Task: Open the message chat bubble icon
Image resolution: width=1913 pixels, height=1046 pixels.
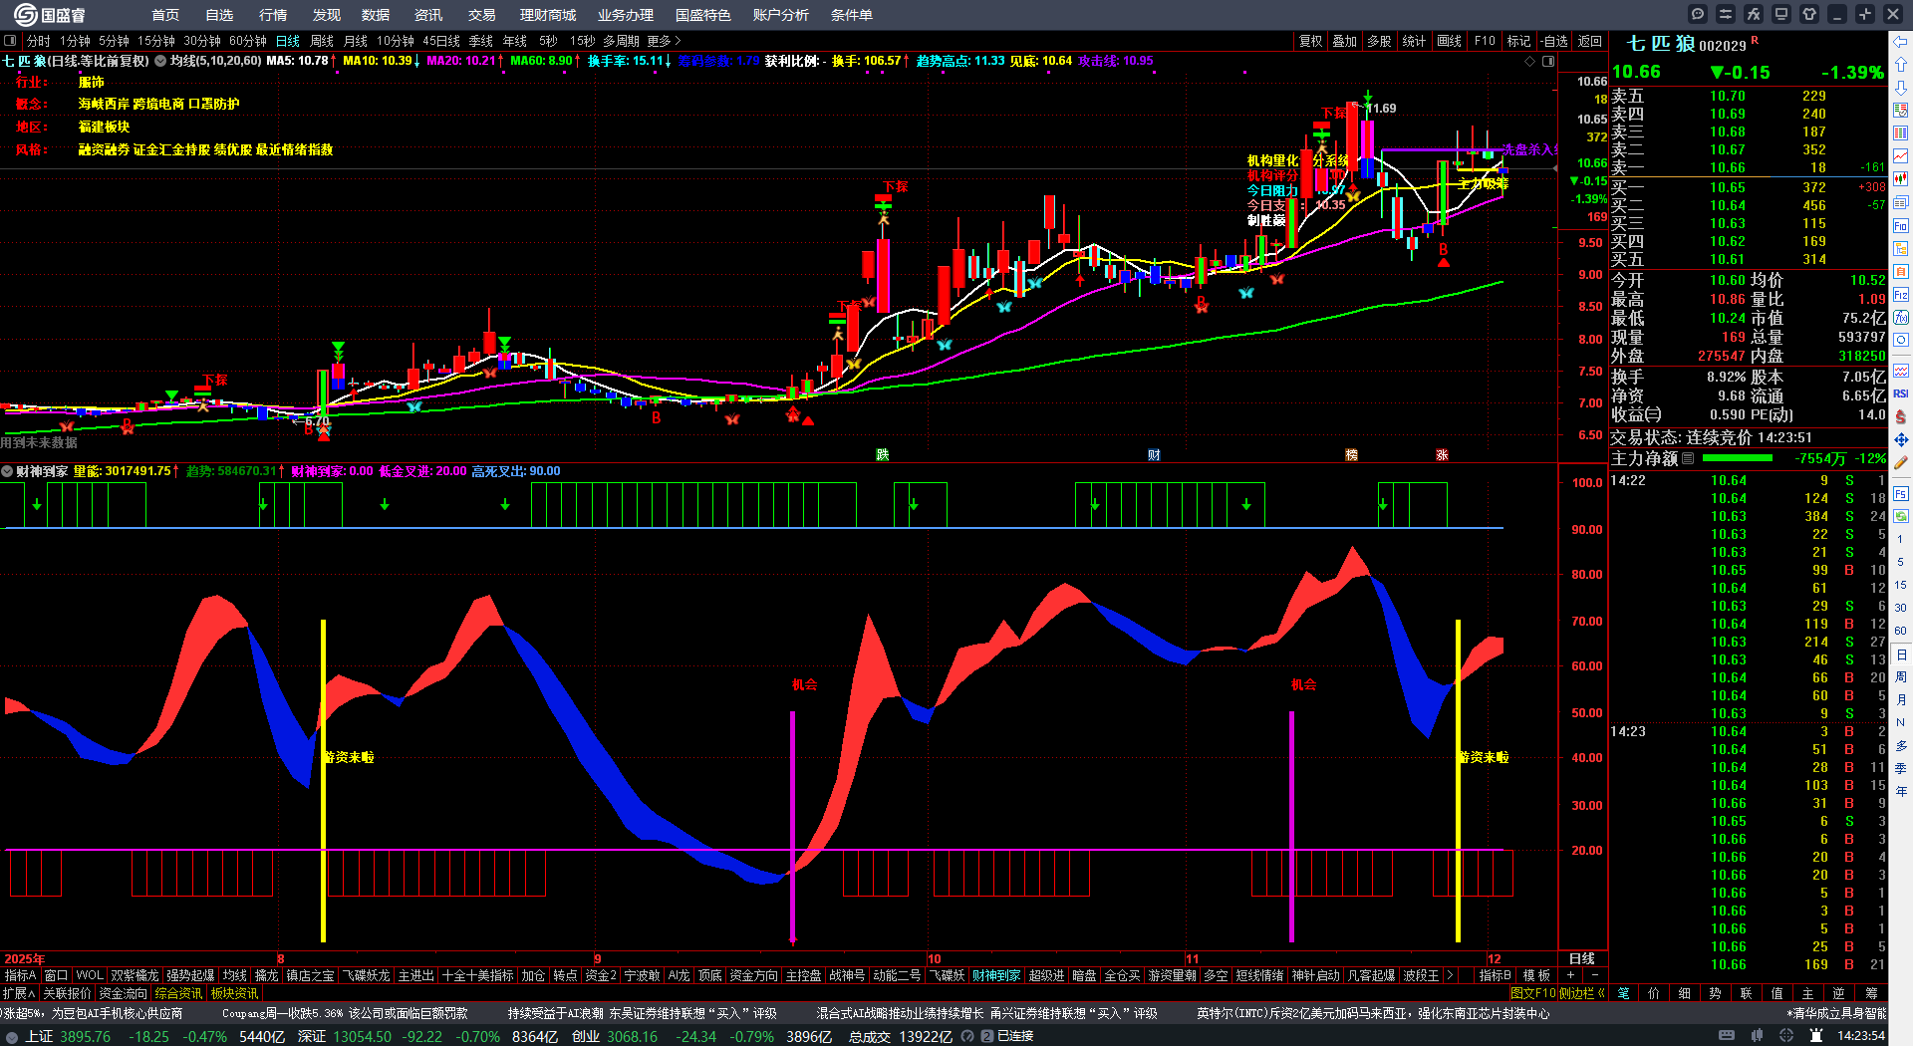Action: 1698,14
